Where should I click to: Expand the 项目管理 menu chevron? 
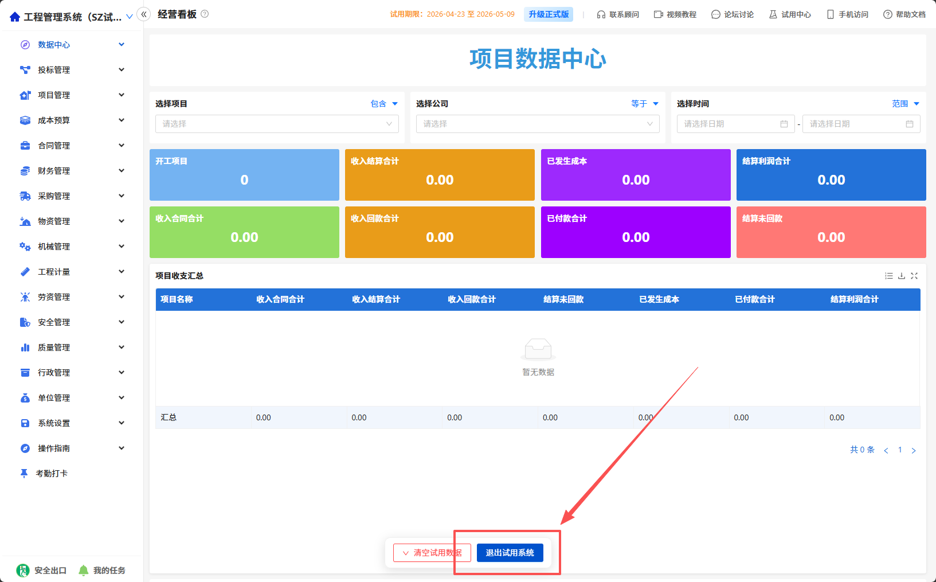tap(122, 95)
